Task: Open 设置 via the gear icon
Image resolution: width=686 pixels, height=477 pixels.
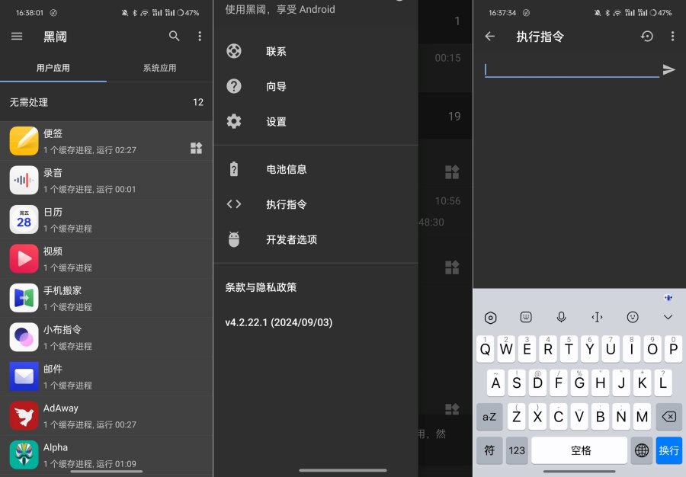Action: pos(234,121)
